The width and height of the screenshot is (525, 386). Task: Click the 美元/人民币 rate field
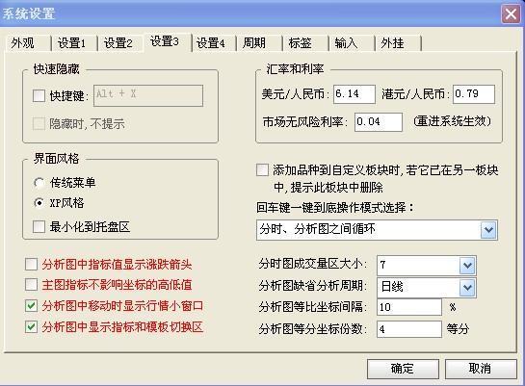pyautogui.click(x=354, y=94)
